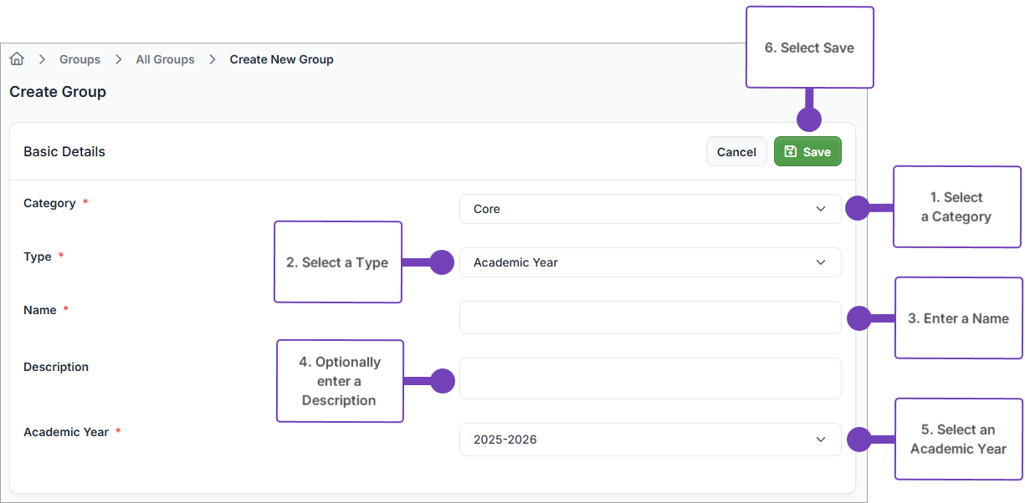Open the Category dropdown showing Core
Viewport: 1025px width, 503px height.
[649, 209]
